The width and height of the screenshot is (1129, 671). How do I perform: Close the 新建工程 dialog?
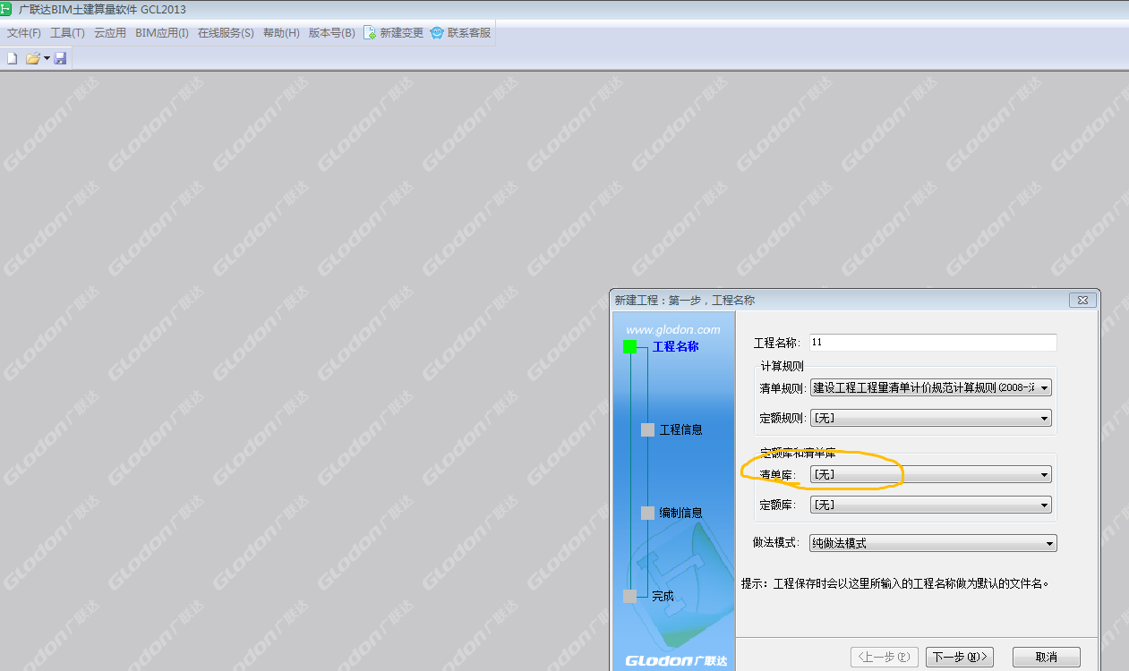1082,301
